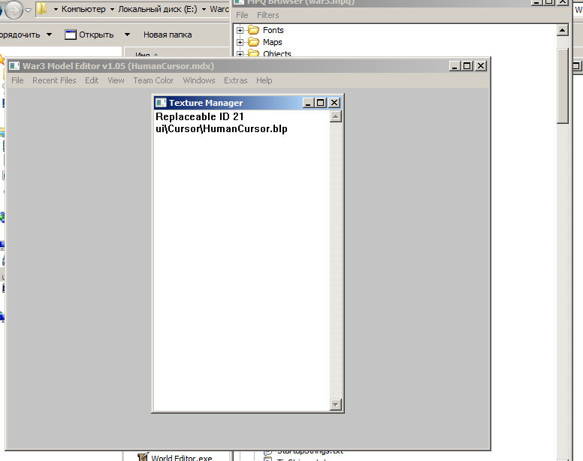This screenshot has height=461, width=583.
Task: Close the War3 Model Editor window
Action: tap(481, 66)
